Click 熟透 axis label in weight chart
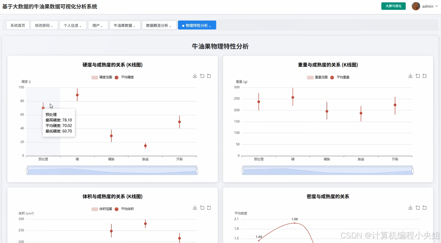This screenshot has height=243, width=441. click(361, 159)
